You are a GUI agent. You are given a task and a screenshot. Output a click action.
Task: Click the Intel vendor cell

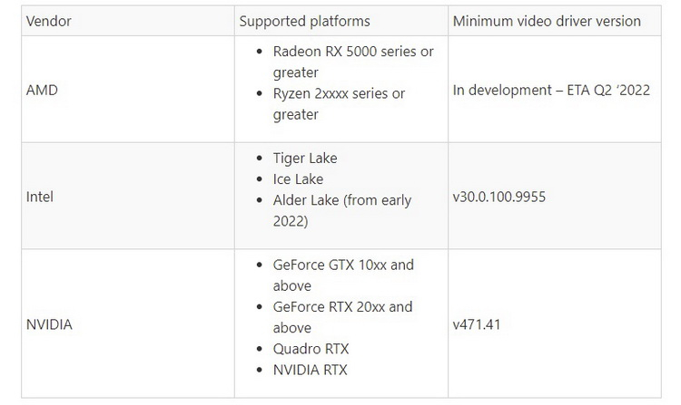point(40,196)
